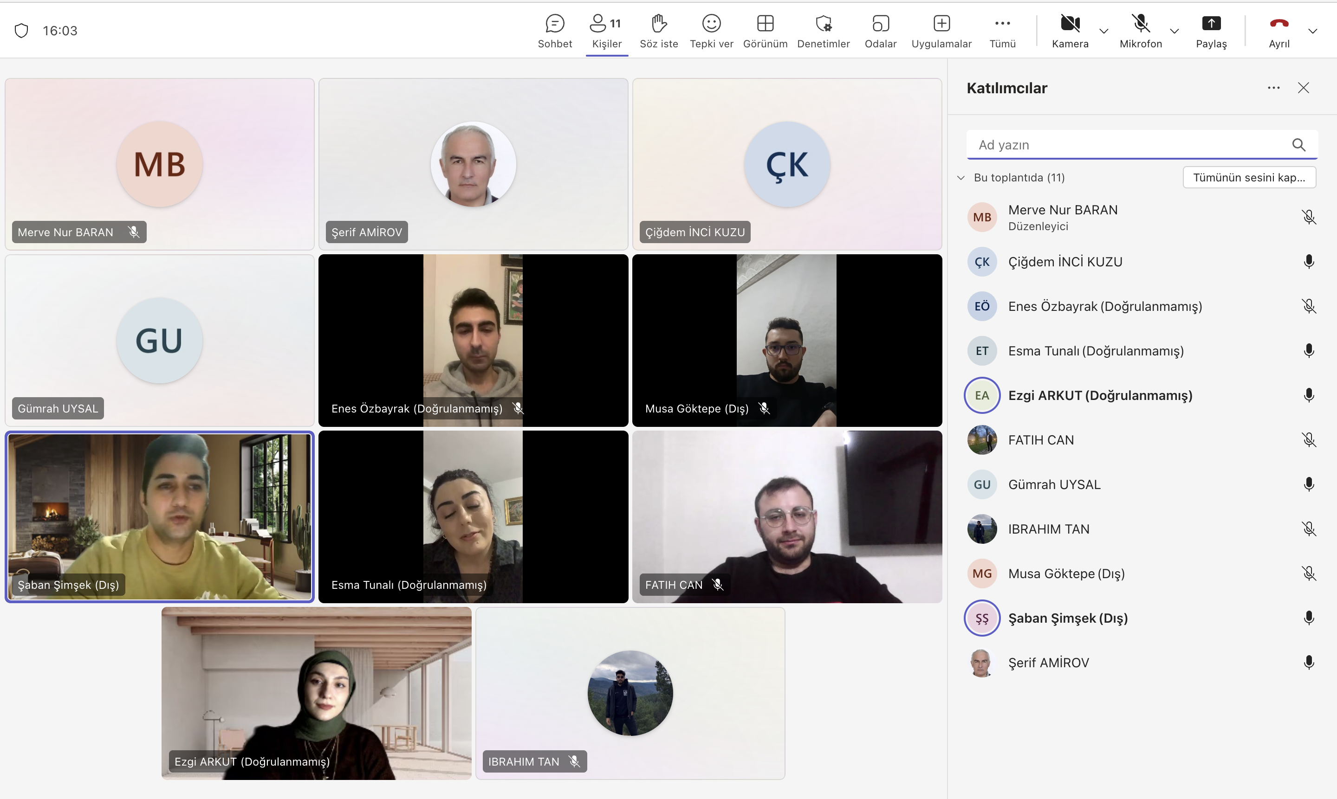This screenshot has width=1337, height=799.
Task: Collapse the Bu toplantıda participants group
Action: pyautogui.click(x=961, y=178)
